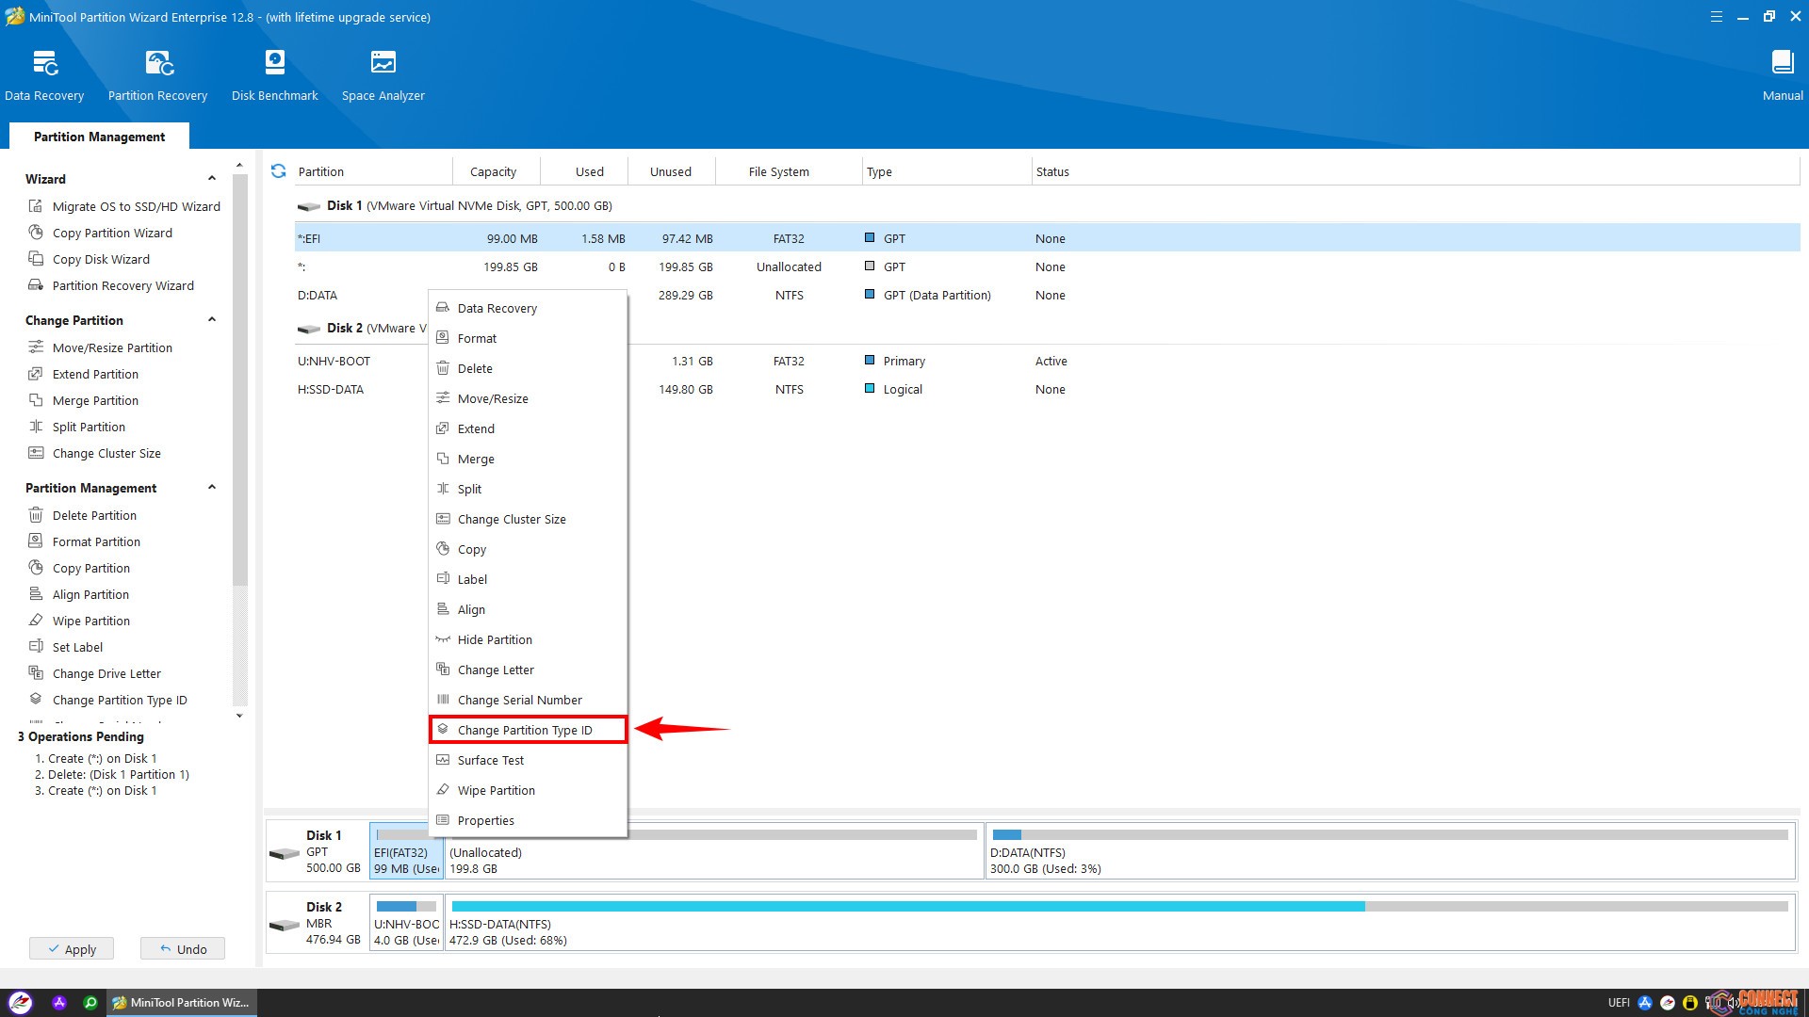Choose Change Partition Type ID in sidebar
The image size is (1809, 1017).
[108, 700]
